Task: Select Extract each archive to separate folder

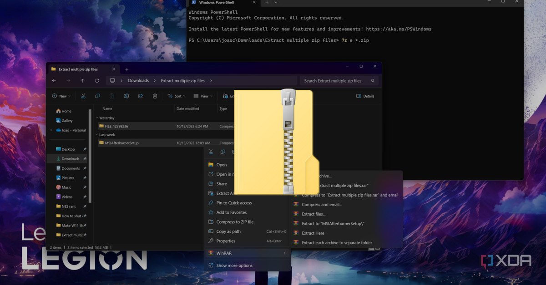Action: coord(337,243)
